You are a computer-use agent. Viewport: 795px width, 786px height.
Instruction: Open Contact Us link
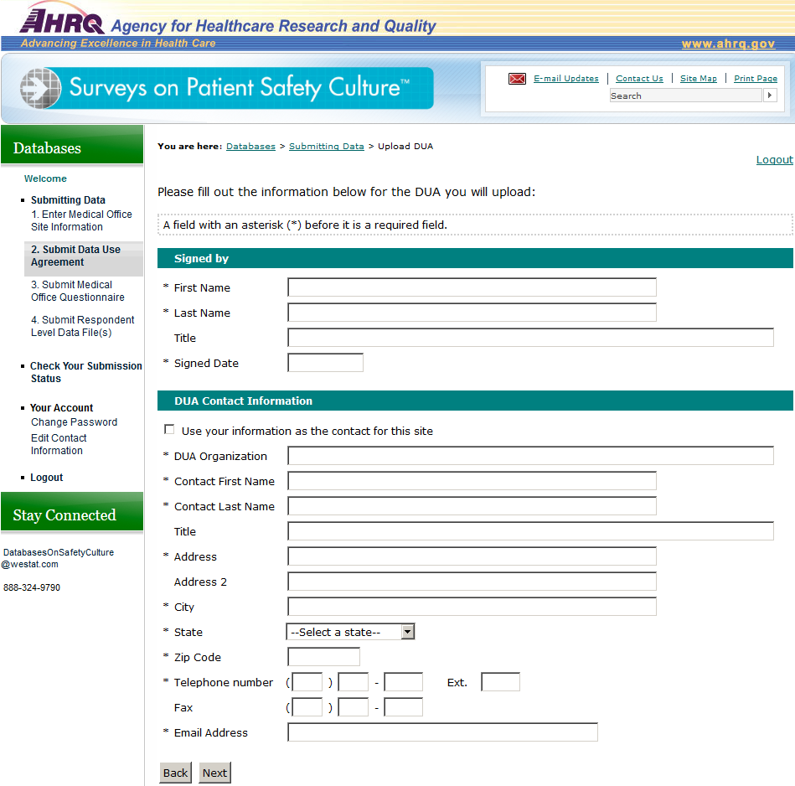point(639,79)
